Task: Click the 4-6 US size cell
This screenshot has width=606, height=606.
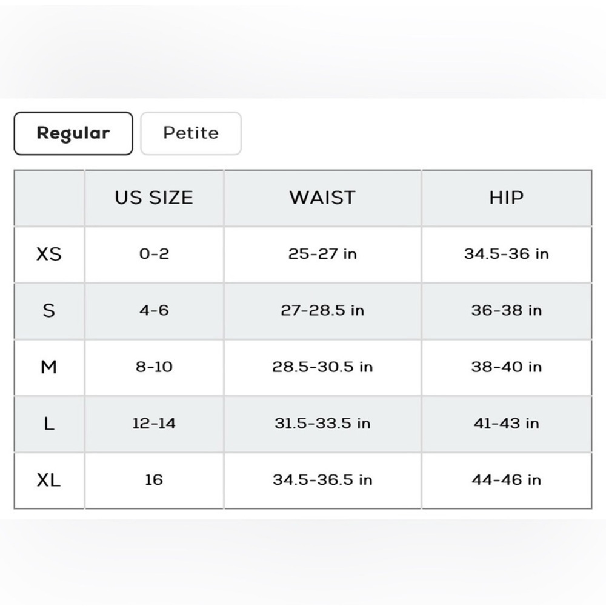Action: click(154, 311)
